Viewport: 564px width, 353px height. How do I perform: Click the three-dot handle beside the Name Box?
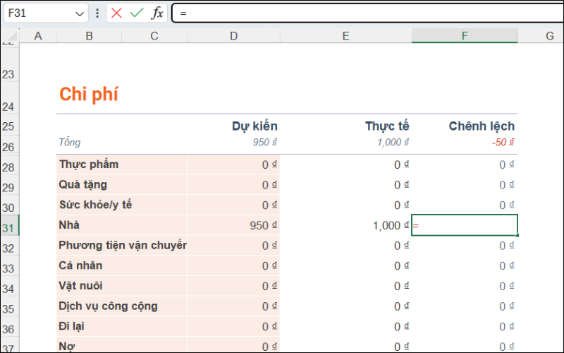97,13
